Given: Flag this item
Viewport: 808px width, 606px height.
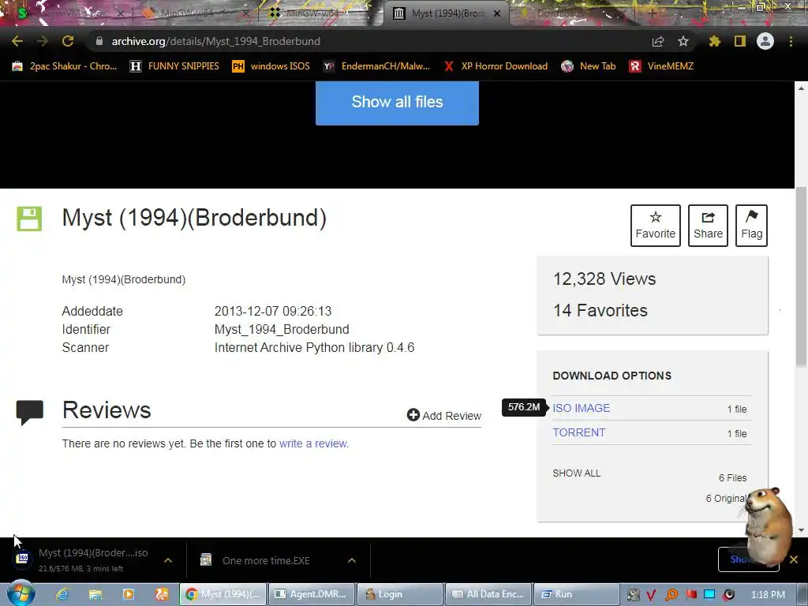Looking at the screenshot, I should pos(751,226).
